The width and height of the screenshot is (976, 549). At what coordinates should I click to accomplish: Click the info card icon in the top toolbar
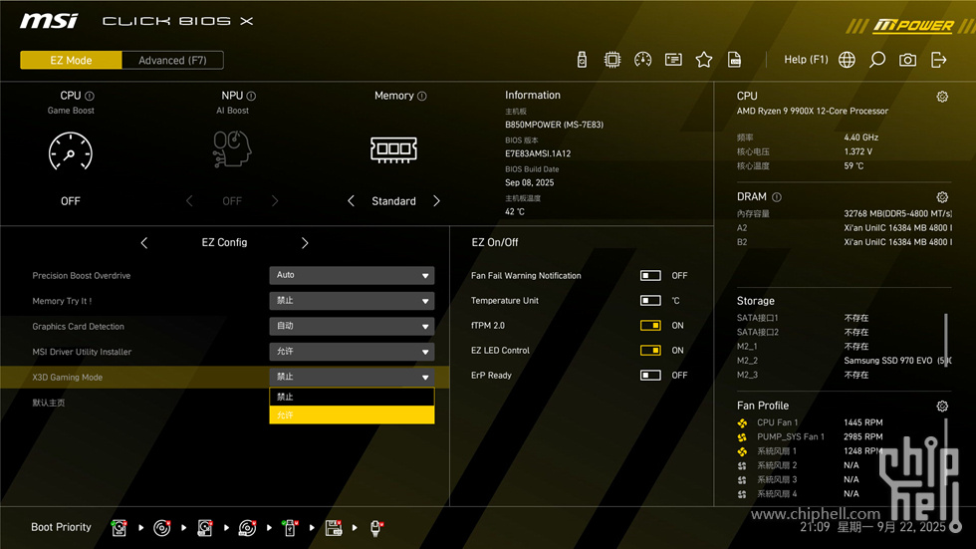pyautogui.click(x=673, y=60)
